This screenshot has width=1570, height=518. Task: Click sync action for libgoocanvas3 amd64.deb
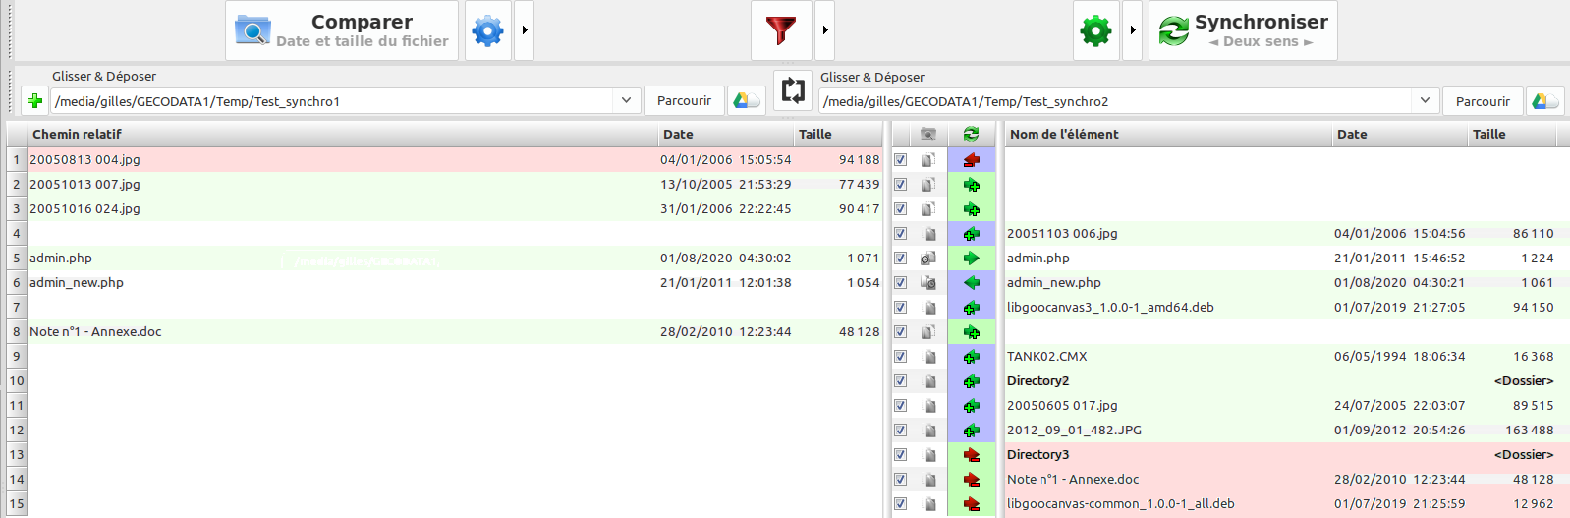pyautogui.click(x=972, y=307)
